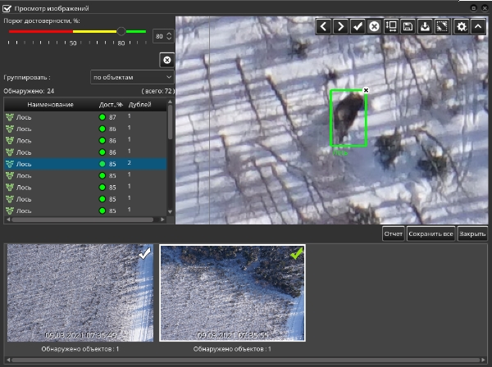
Task: Click the red segment of threshold bar
Action: (41, 31)
